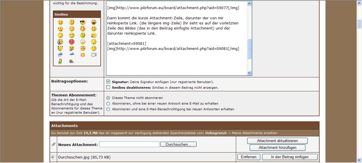Screen dimensions: 362x163
Task: Click the Durchsuchen... file browse button
Action: tap(178, 144)
